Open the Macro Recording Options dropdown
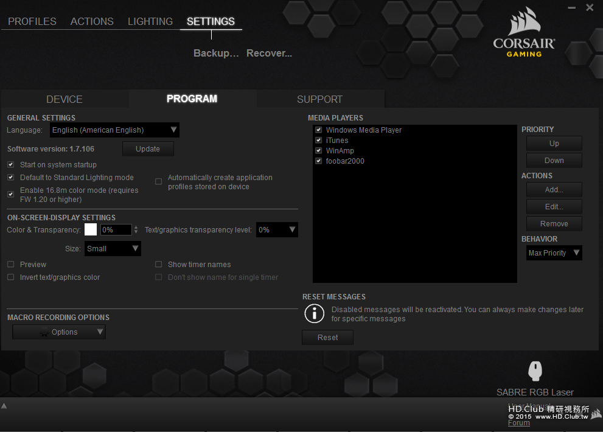 click(59, 332)
